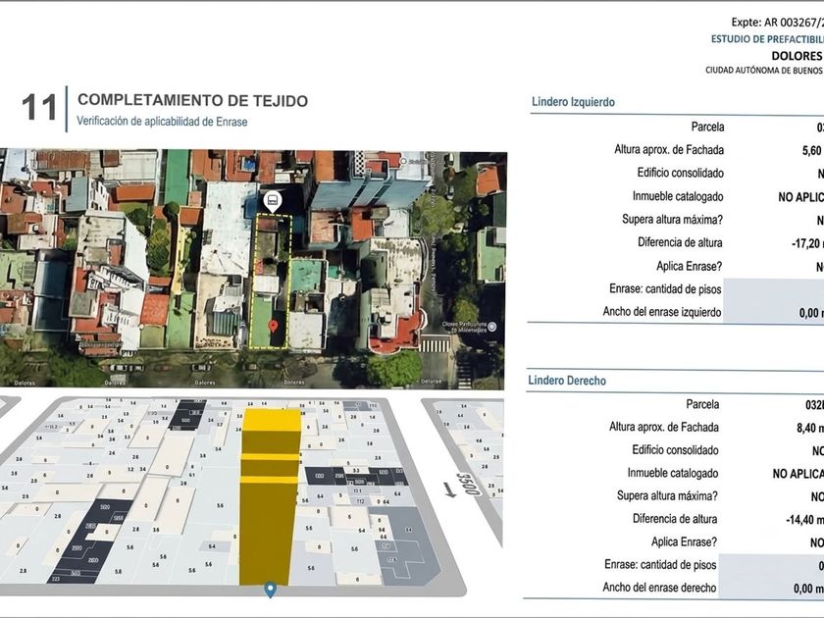Viewport: 824px width, 618px height.
Task: Click Inmueble catalogado under Lindero Izquierdo
Action: 678,196
